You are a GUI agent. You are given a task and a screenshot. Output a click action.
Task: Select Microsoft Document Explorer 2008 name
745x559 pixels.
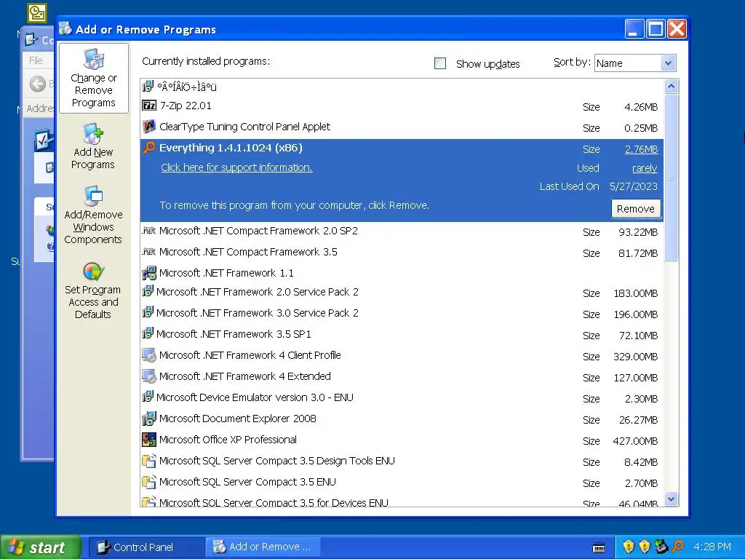[x=238, y=419]
